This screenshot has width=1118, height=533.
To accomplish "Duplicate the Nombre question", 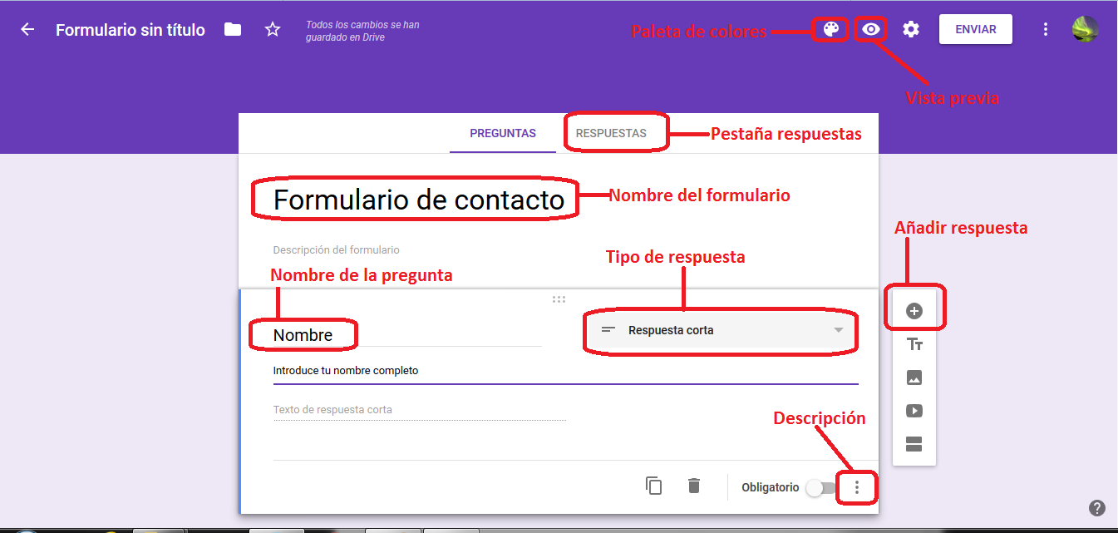I will (654, 486).
